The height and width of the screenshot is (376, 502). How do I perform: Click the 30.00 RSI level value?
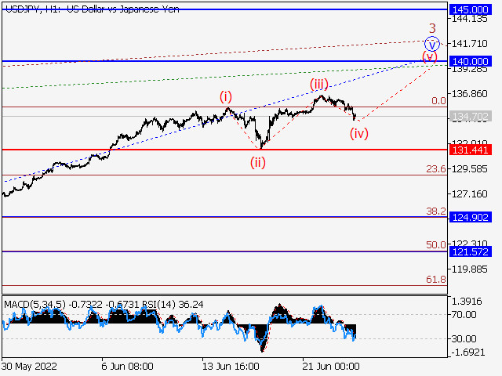464,338
